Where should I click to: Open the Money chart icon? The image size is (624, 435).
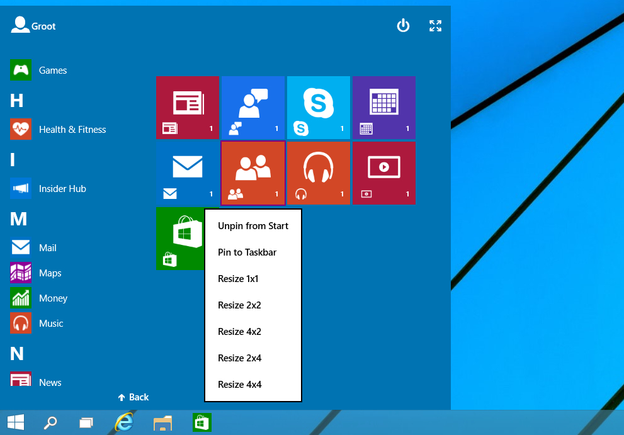pyautogui.click(x=21, y=298)
